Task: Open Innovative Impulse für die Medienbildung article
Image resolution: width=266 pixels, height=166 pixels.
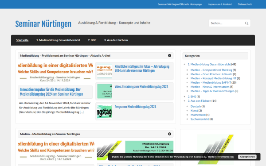Action: (51, 92)
